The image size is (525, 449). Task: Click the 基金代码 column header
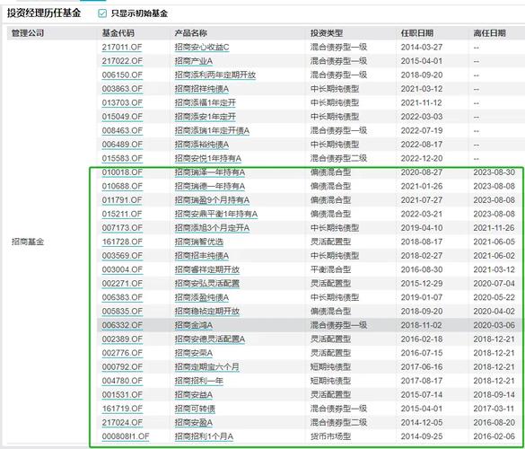[118, 33]
